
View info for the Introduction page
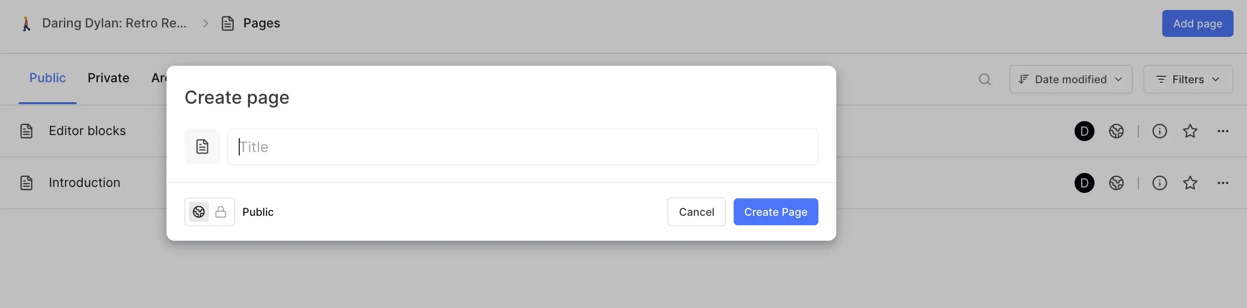tap(1160, 183)
